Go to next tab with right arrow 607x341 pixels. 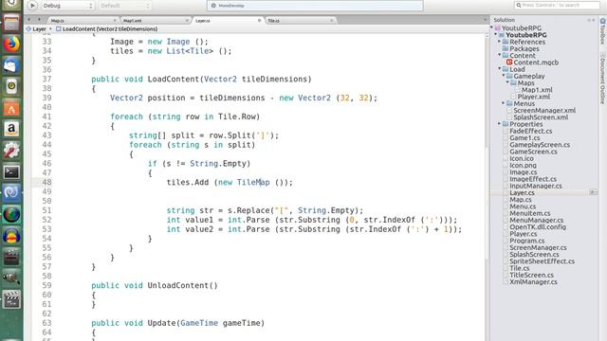click(39, 19)
